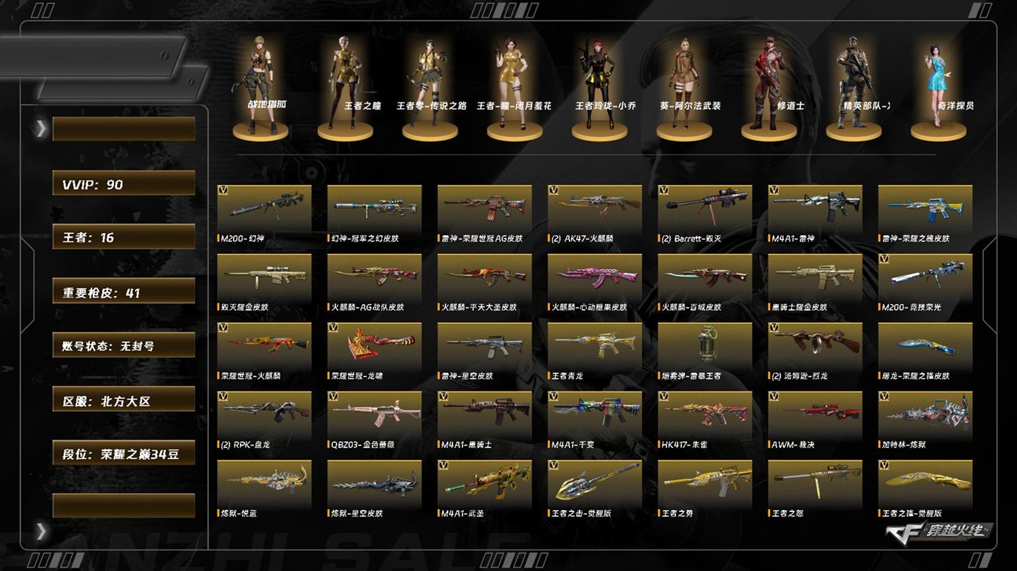Choose the 屠龙-荣耀之锋皮肤 knife icon

925,345
